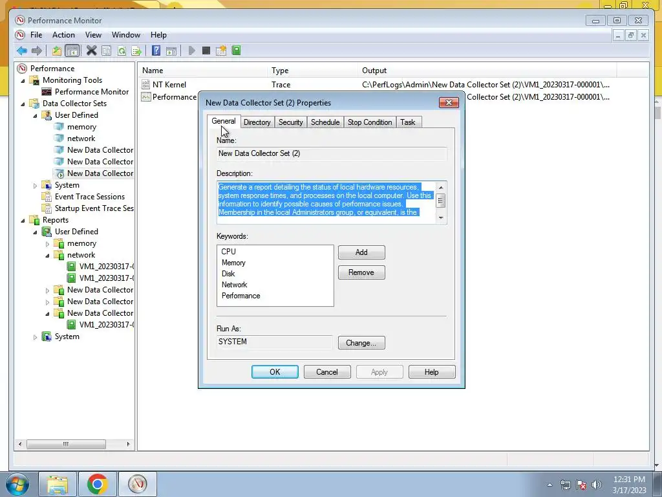Screen dimensions: 662x497
Task: Collapse the Data Collector Sets node
Action: [x=23, y=104]
